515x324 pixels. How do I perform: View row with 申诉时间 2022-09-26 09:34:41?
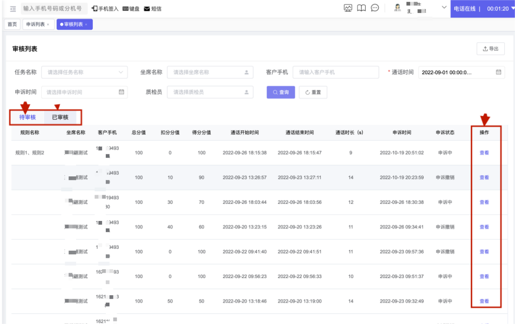pos(484,227)
